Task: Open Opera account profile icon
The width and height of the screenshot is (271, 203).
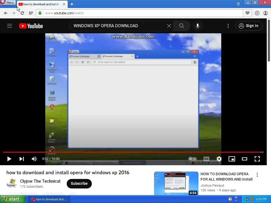Action: (265, 13)
